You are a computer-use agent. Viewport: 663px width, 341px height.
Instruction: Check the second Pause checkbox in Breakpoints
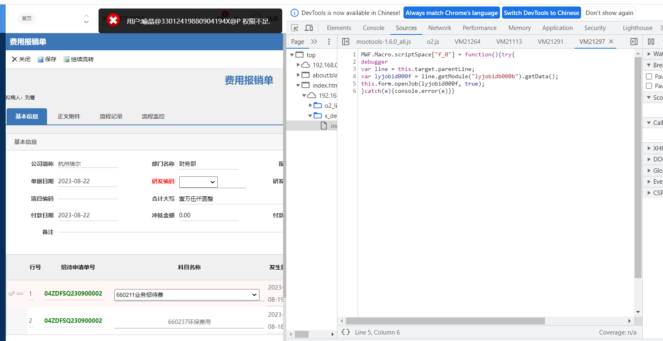coord(649,86)
